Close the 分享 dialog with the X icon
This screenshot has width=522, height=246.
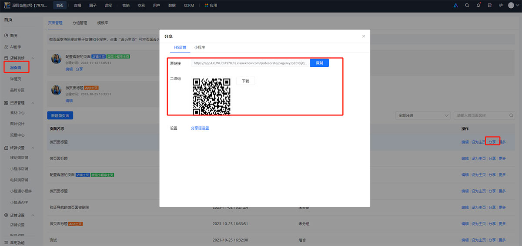(364, 36)
